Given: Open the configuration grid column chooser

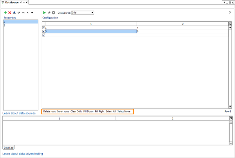Looking at the screenshot, I should click(x=230, y=24).
